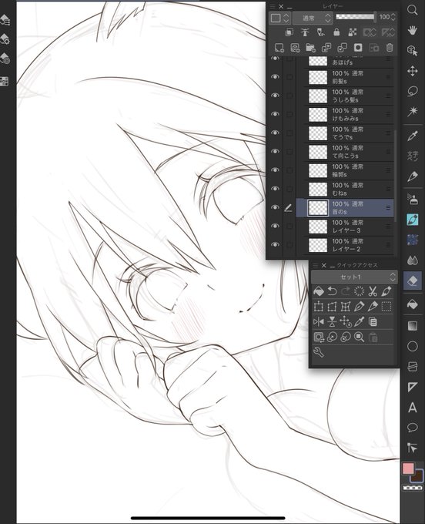Hide the レイヤー 3 layer

(275, 227)
